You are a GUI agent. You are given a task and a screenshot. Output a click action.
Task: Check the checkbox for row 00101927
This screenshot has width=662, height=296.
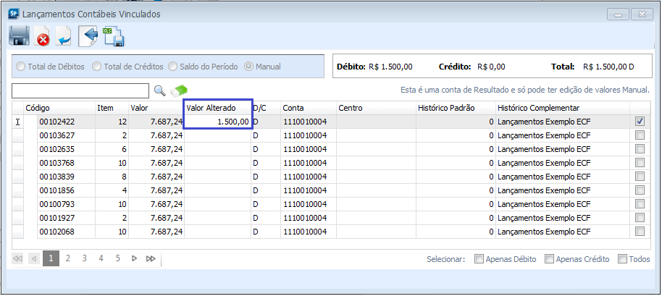640,218
